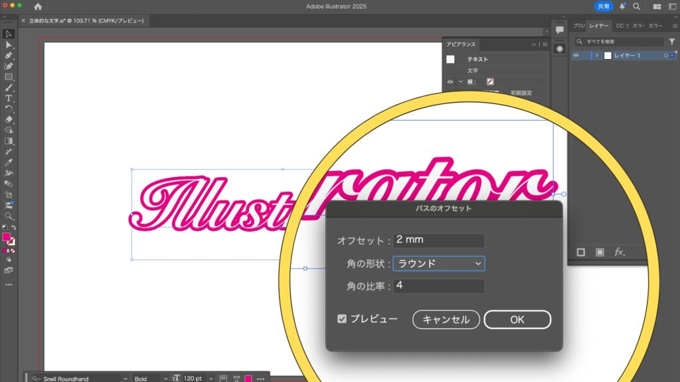This screenshot has width=680, height=382.
Task: Select the Eyedropper tool
Action: point(9,162)
